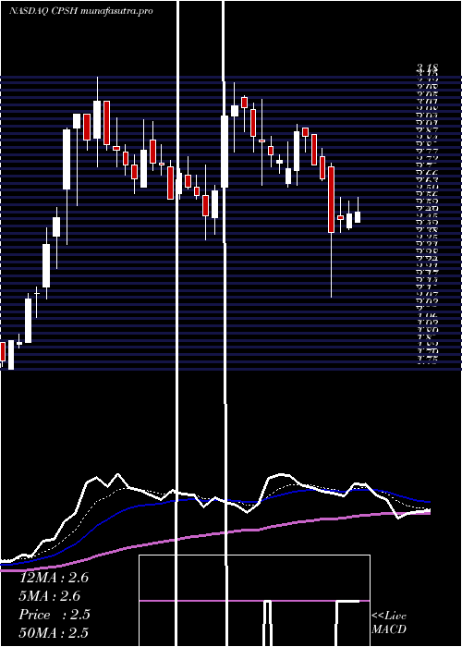Click the "50MA : 2.5" label

pyautogui.click(x=54, y=633)
